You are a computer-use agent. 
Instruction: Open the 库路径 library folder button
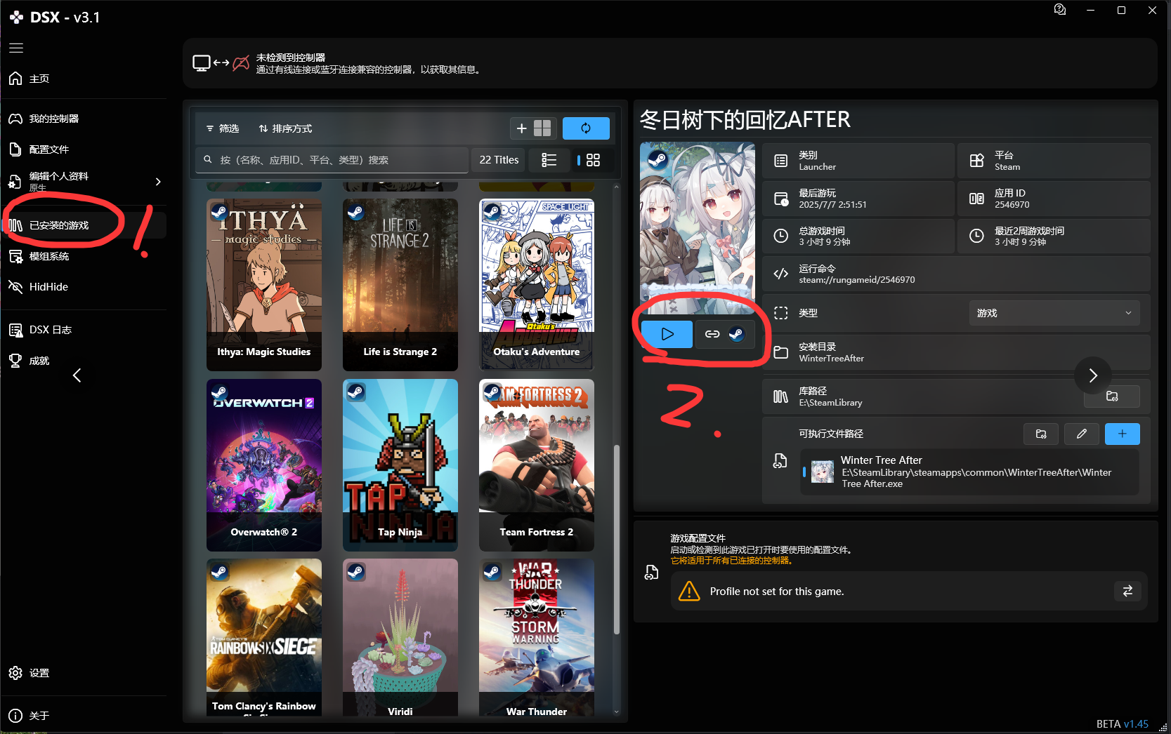[x=1112, y=396]
